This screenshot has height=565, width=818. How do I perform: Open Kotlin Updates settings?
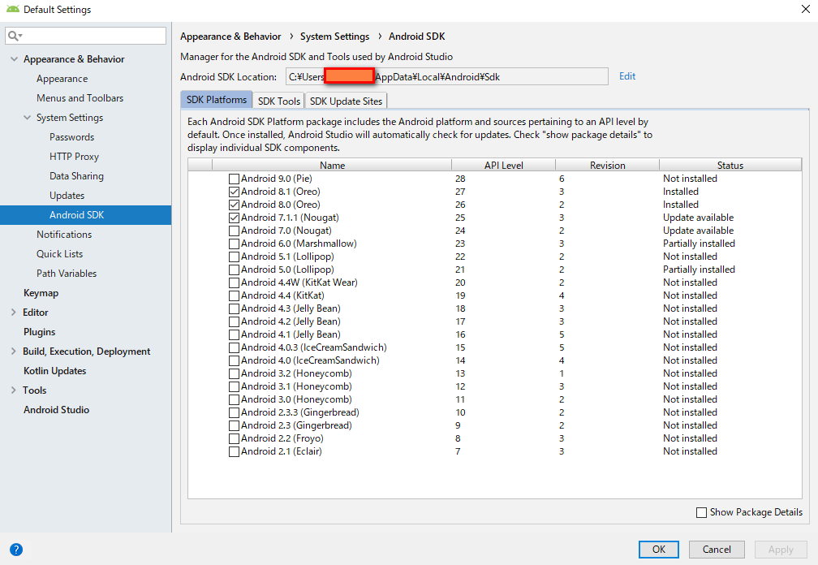point(55,371)
